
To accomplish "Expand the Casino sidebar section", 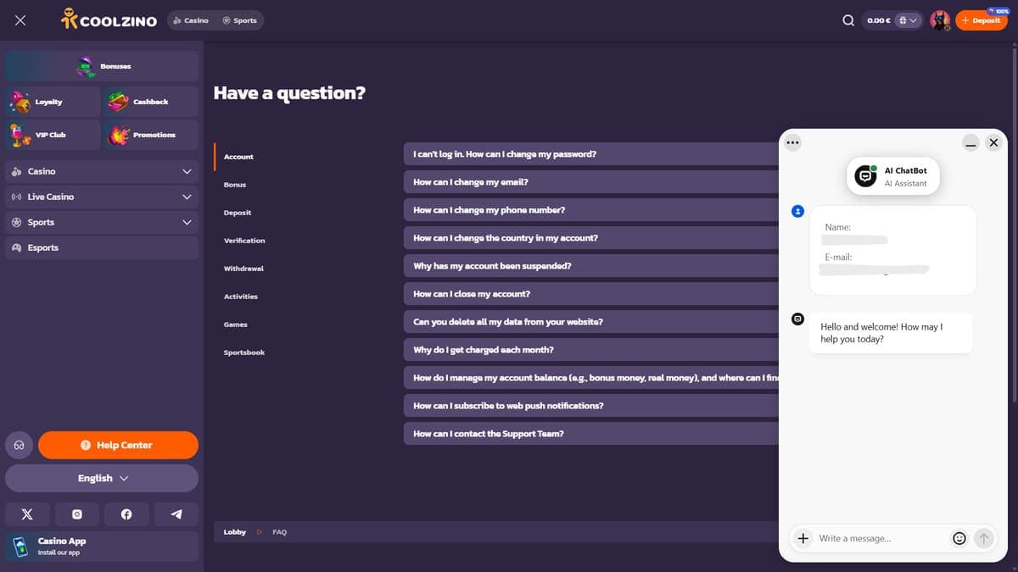I will 102,171.
